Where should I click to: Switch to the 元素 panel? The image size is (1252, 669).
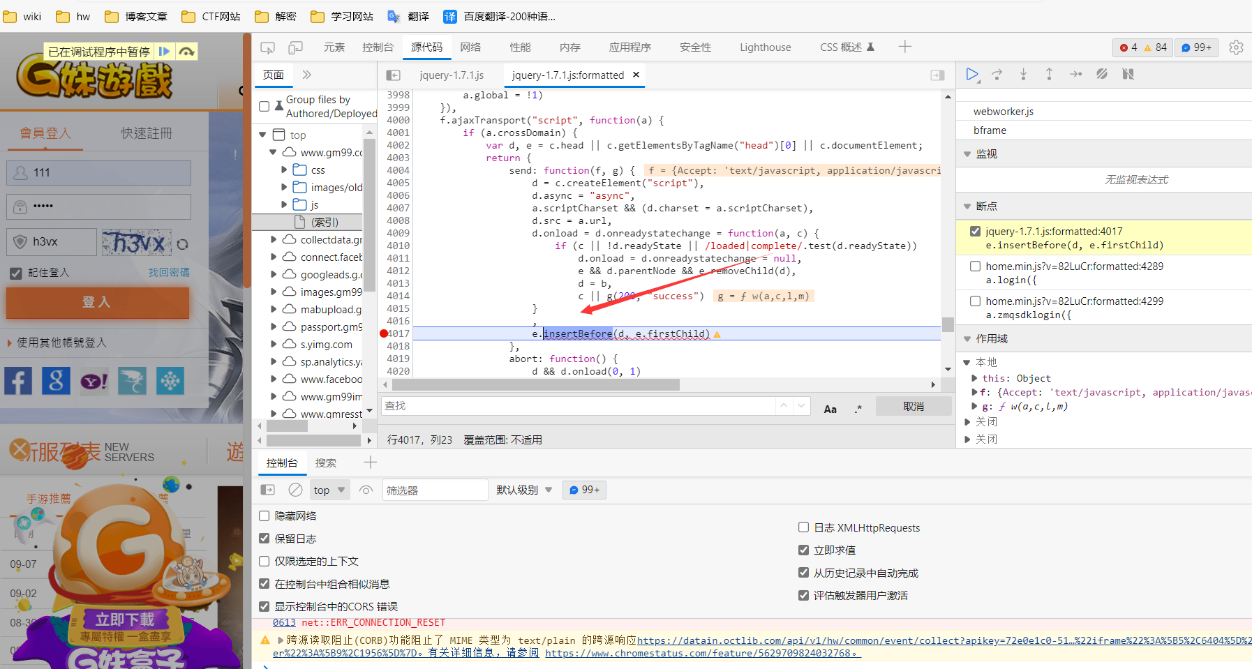click(x=334, y=47)
